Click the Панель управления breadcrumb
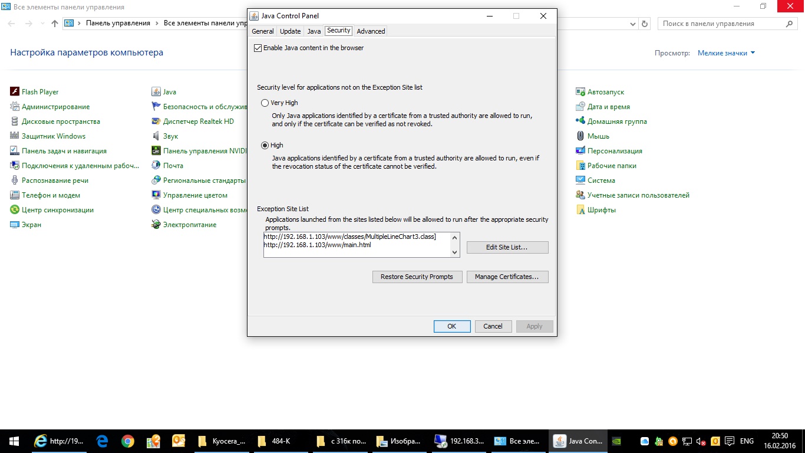 point(118,23)
